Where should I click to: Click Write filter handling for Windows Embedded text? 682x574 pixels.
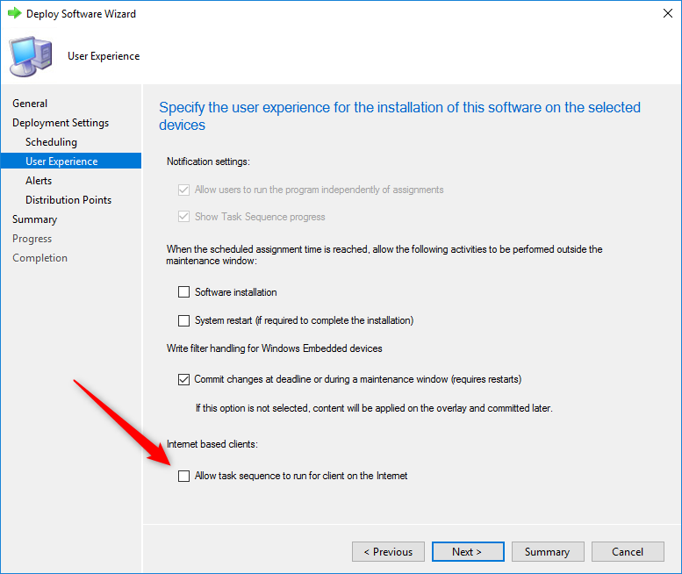[x=275, y=348]
